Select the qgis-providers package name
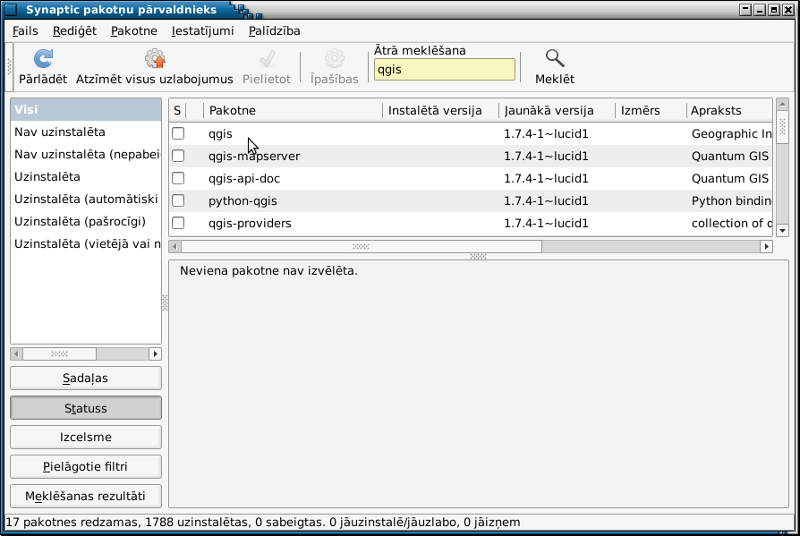The image size is (800, 536). click(x=250, y=224)
